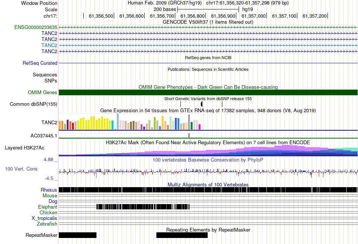Open the Common dbSNP(155) track label
Image resolution: width=358 pixels, height=244 pixels.
(x=34, y=104)
